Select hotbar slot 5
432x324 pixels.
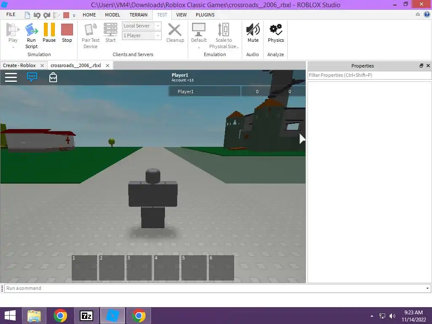point(194,268)
